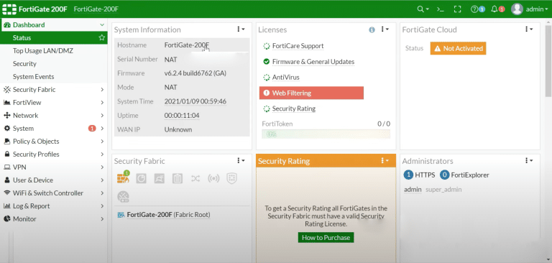
Task: Click the third Security Fabric device icon
Action: [x=159, y=178]
